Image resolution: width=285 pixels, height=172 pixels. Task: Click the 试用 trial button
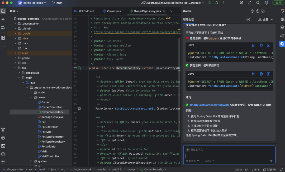pyautogui.click(x=278, y=3)
